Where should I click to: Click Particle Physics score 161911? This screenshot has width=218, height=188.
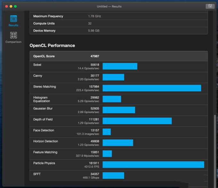pos(94,163)
